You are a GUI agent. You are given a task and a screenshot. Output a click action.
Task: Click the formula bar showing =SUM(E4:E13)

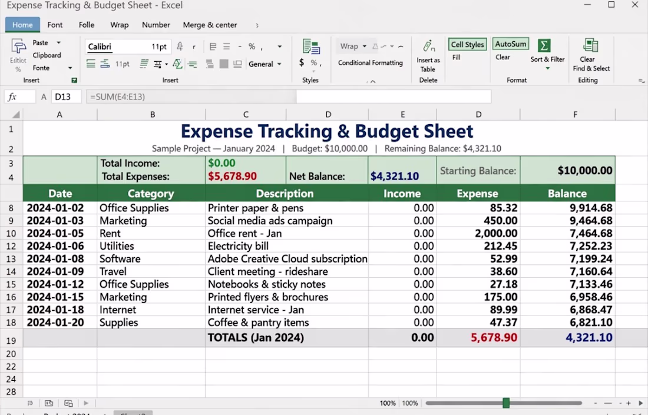coord(289,97)
